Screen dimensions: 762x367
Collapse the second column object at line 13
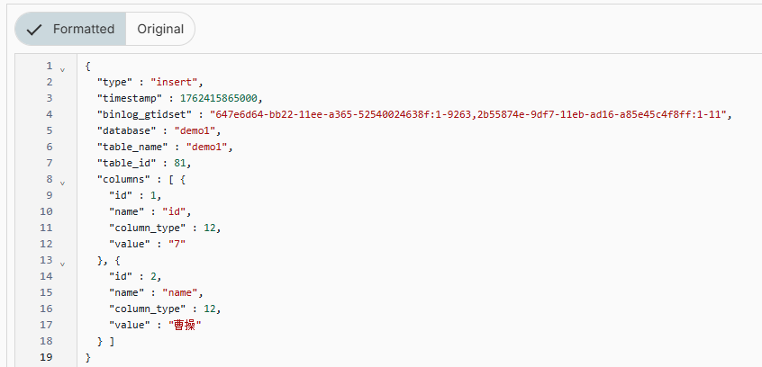coord(62,263)
